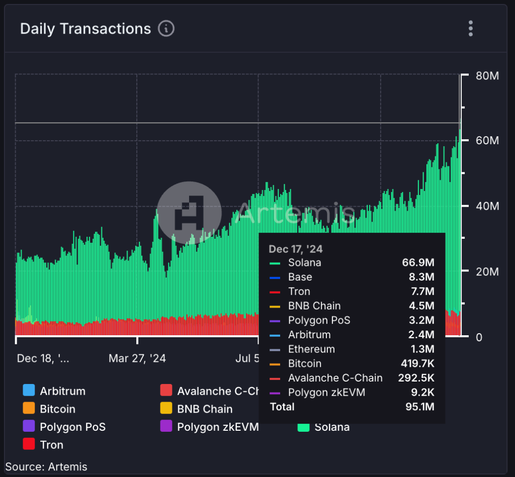The image size is (515, 477).
Task: Click the Daily Transactions info icon
Action: [x=166, y=29]
